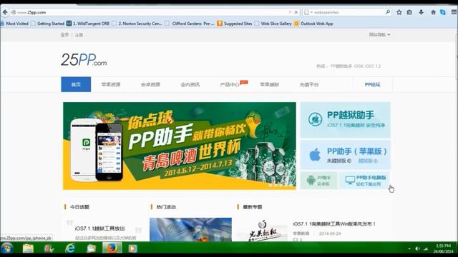Click the websearches search field

(348, 12)
